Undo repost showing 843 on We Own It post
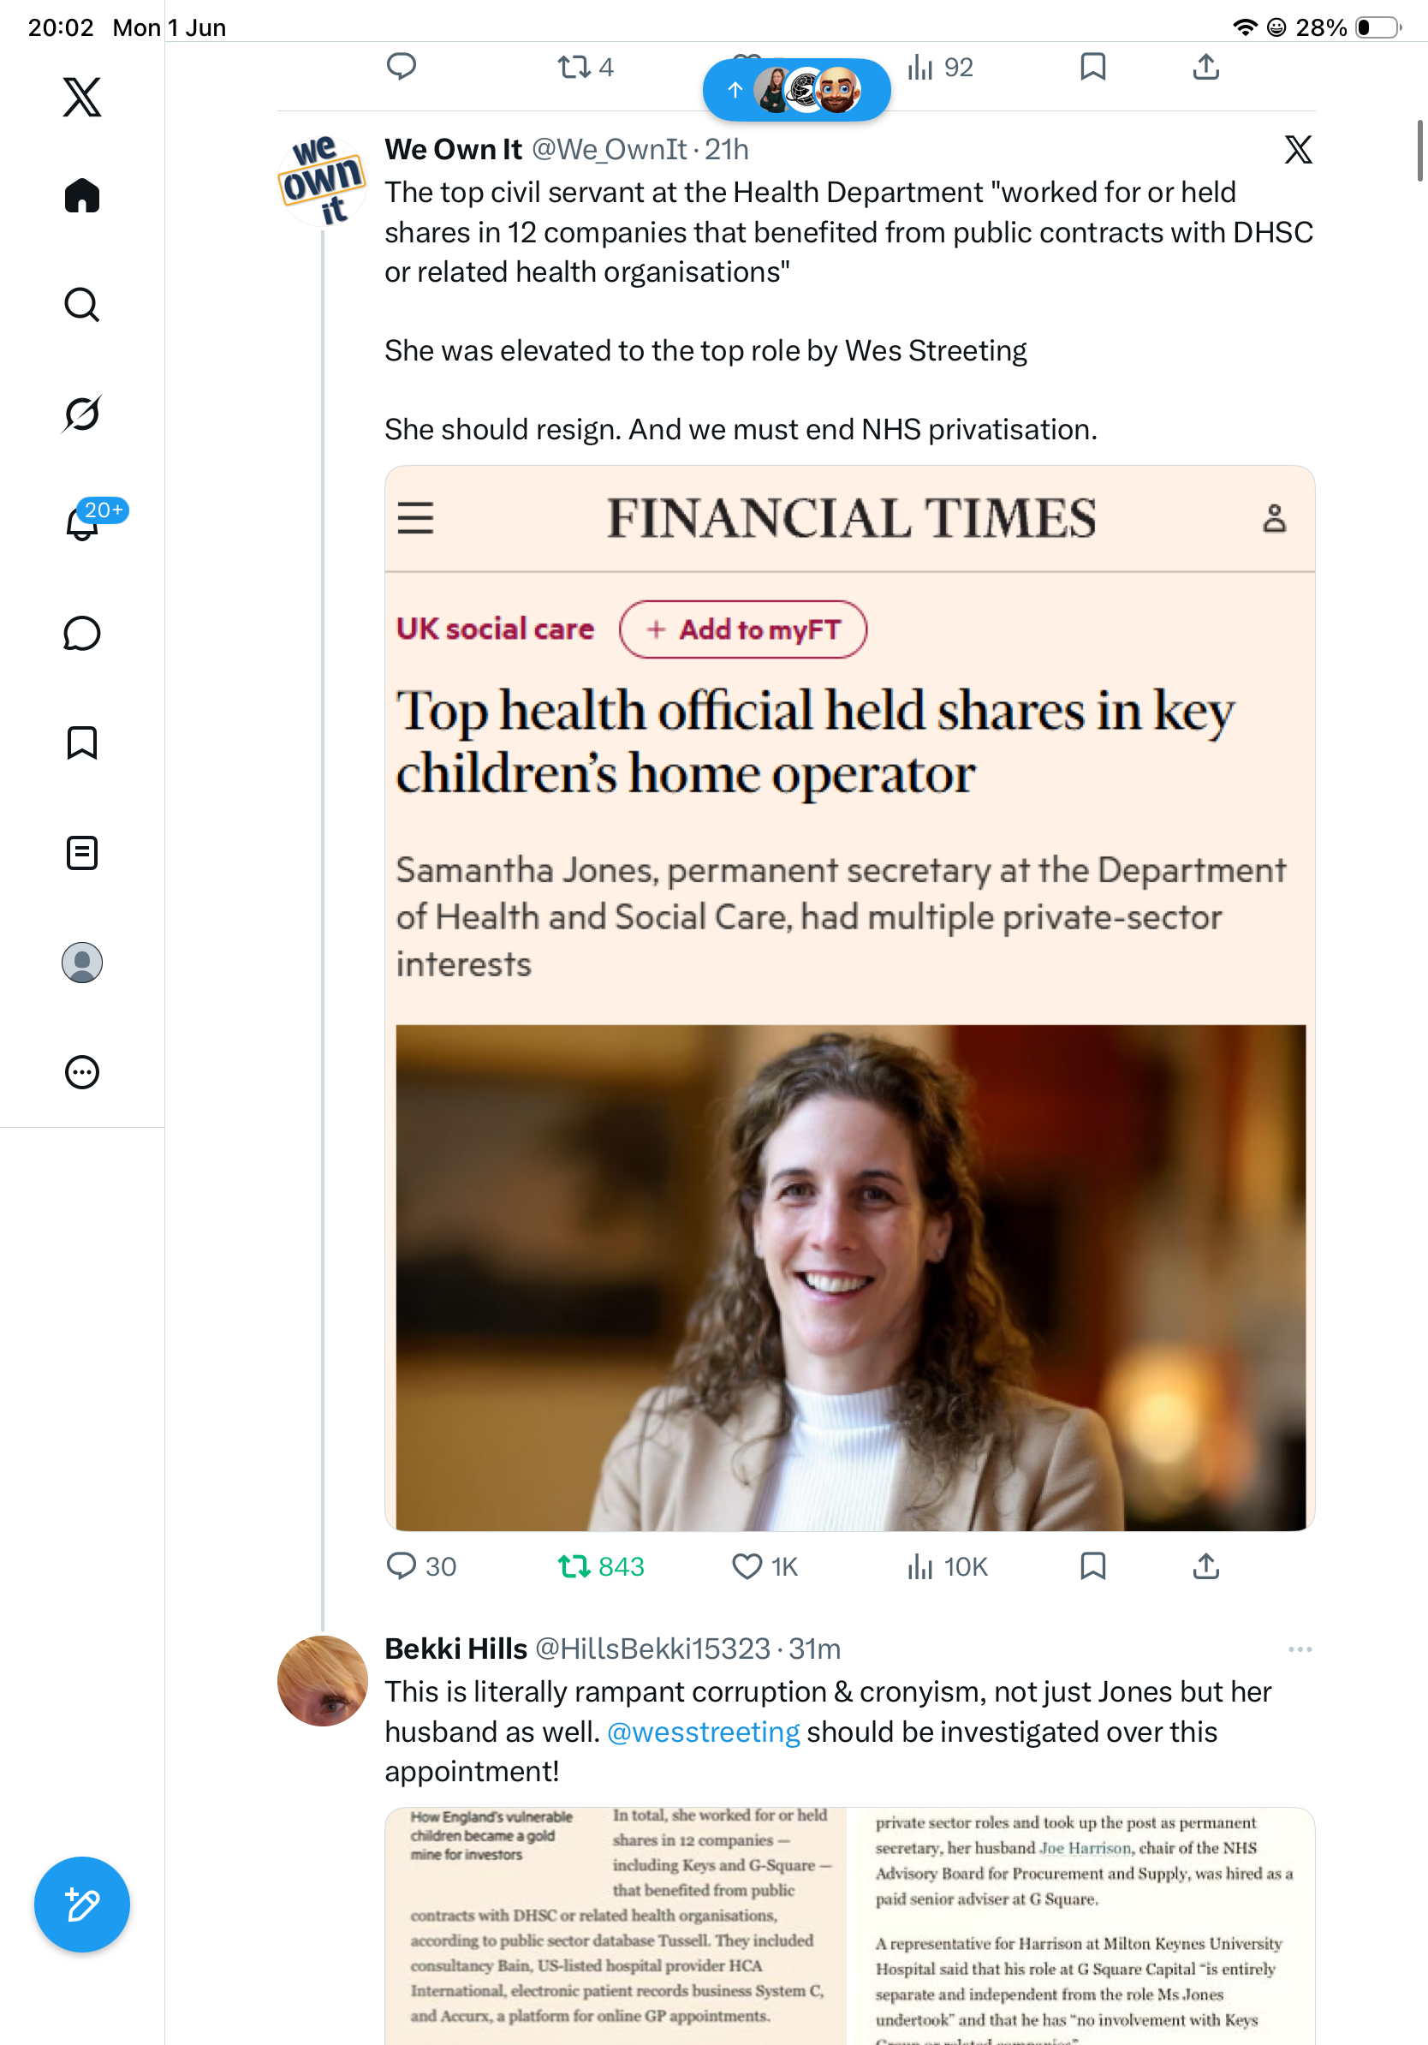The height and width of the screenshot is (2045, 1428). (x=601, y=1566)
